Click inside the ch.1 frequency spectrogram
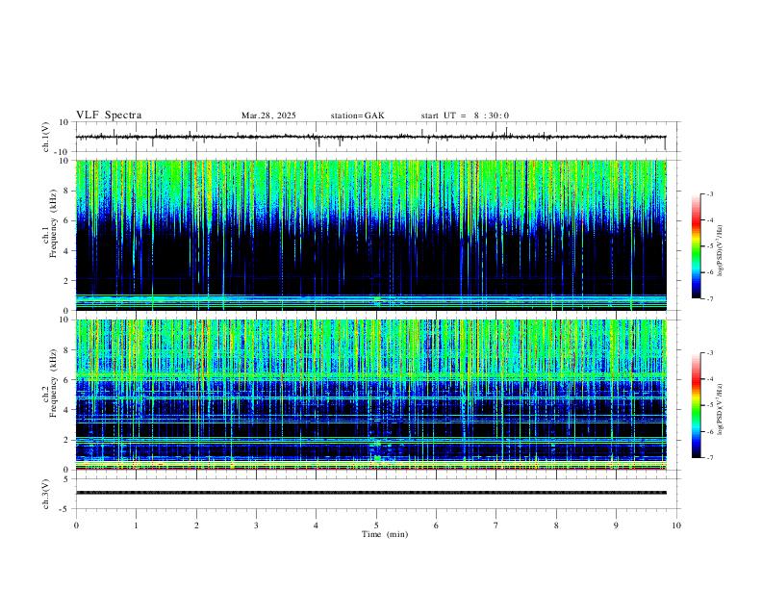This screenshot has height=589, width=762. point(371,235)
